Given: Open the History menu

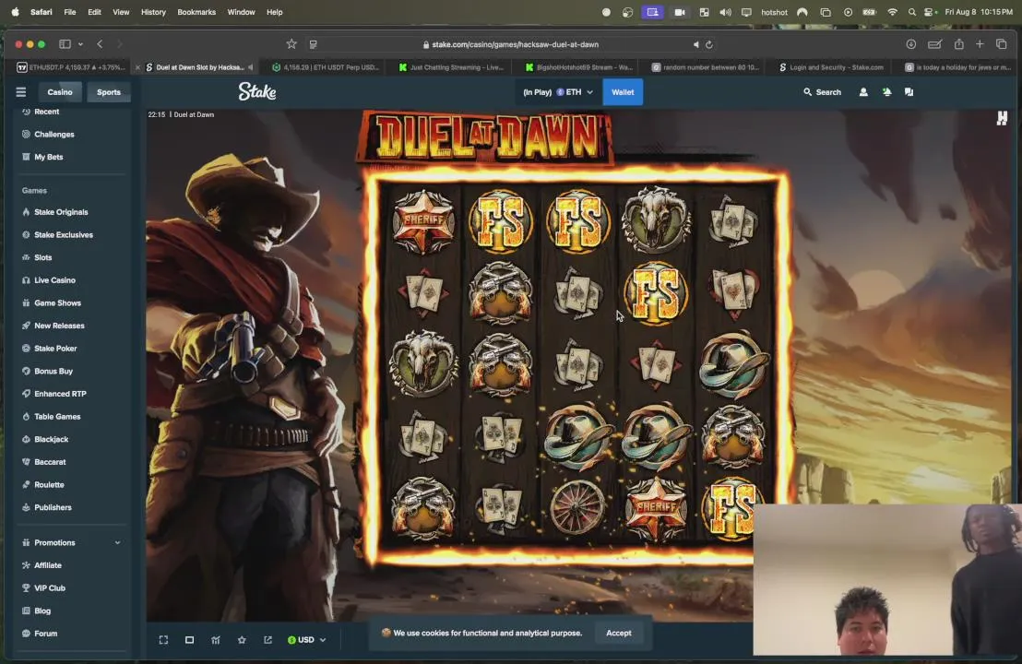Looking at the screenshot, I should 153,12.
